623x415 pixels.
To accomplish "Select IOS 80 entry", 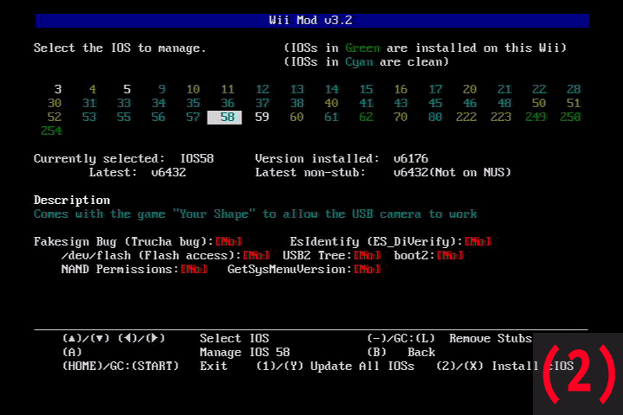I will pyautogui.click(x=435, y=118).
